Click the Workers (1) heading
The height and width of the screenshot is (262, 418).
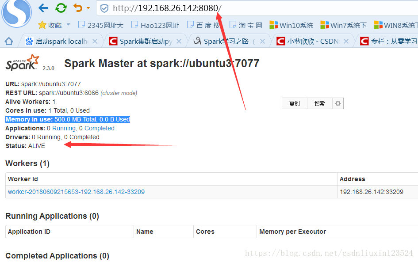(27, 163)
